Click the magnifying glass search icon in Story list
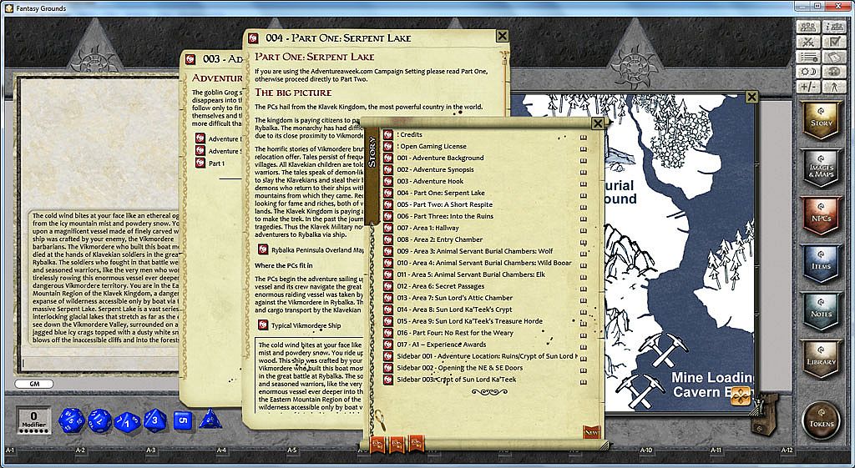Viewport: 855px width, 468px height. tap(378, 422)
